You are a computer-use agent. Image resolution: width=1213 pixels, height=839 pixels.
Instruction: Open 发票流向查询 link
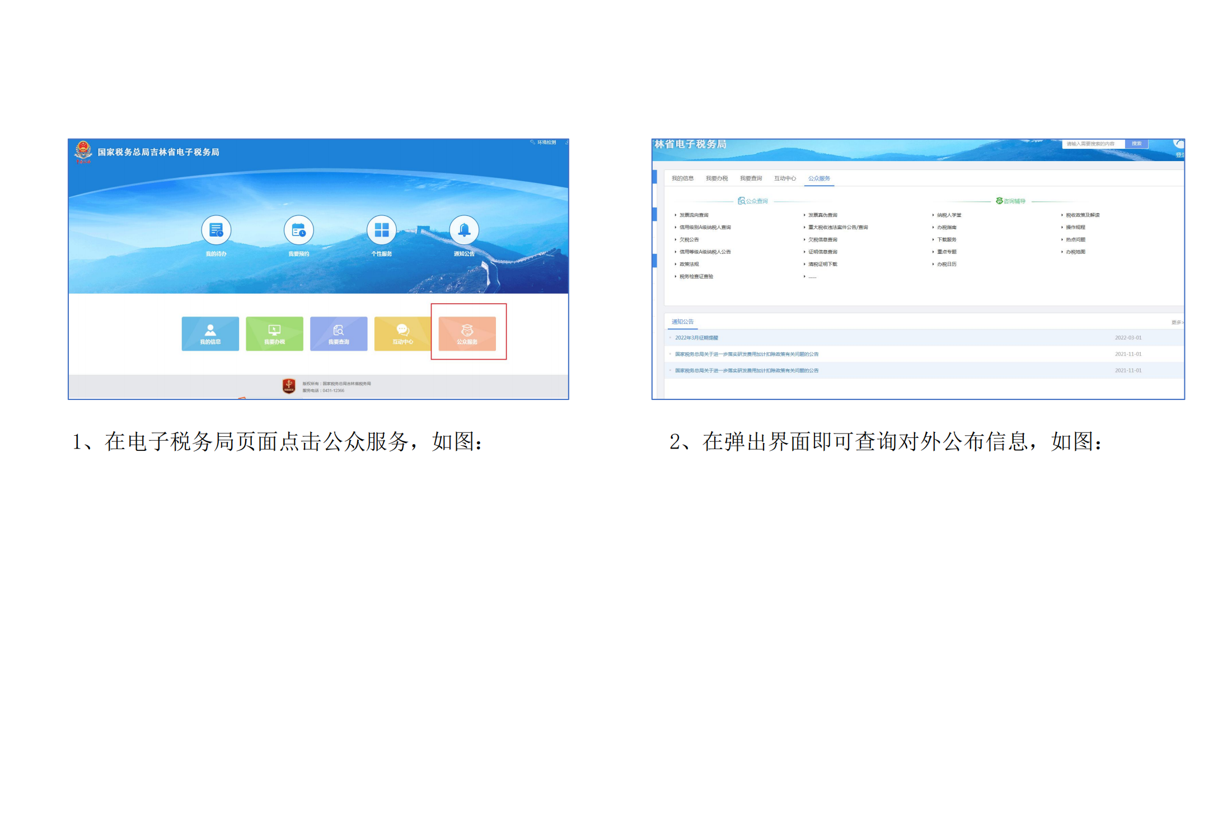point(694,215)
